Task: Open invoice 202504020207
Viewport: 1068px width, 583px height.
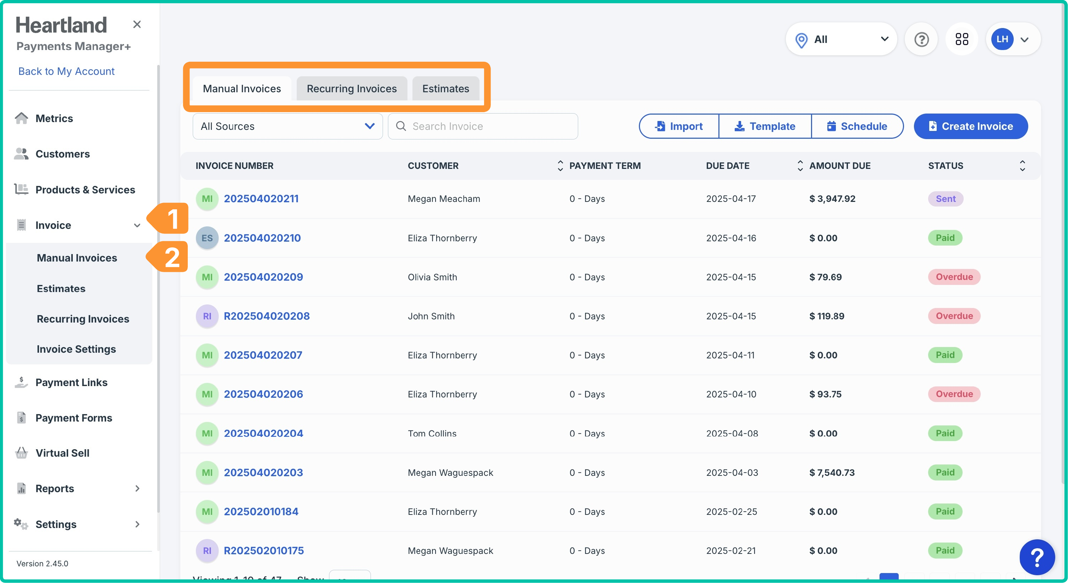Action: coord(263,355)
